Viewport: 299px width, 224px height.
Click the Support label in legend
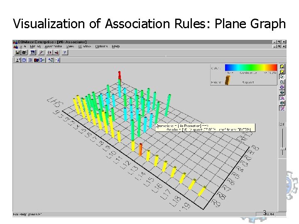point(248,83)
